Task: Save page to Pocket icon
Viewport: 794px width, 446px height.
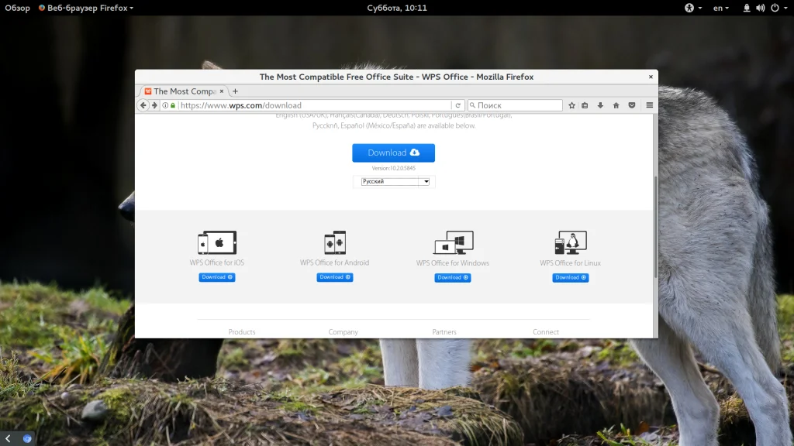Action: click(632, 105)
